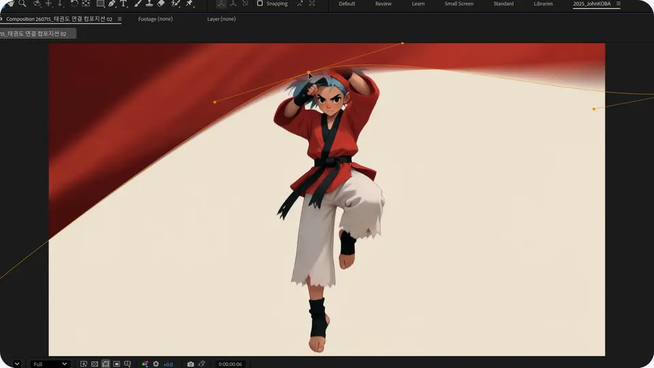Open grid and guide options
This screenshot has width=654, height=368.
coord(127,364)
